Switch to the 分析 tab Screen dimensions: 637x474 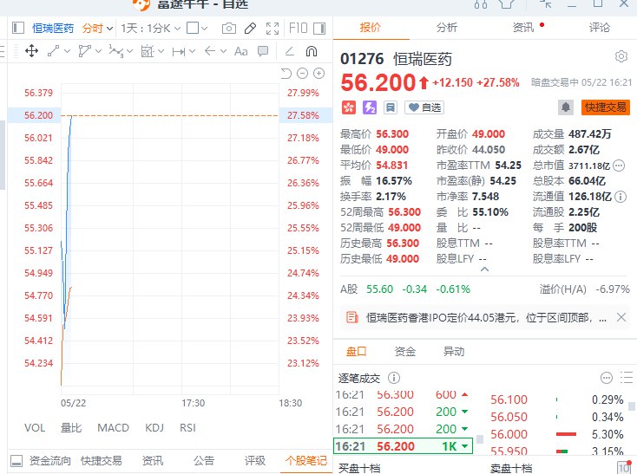coord(447,28)
